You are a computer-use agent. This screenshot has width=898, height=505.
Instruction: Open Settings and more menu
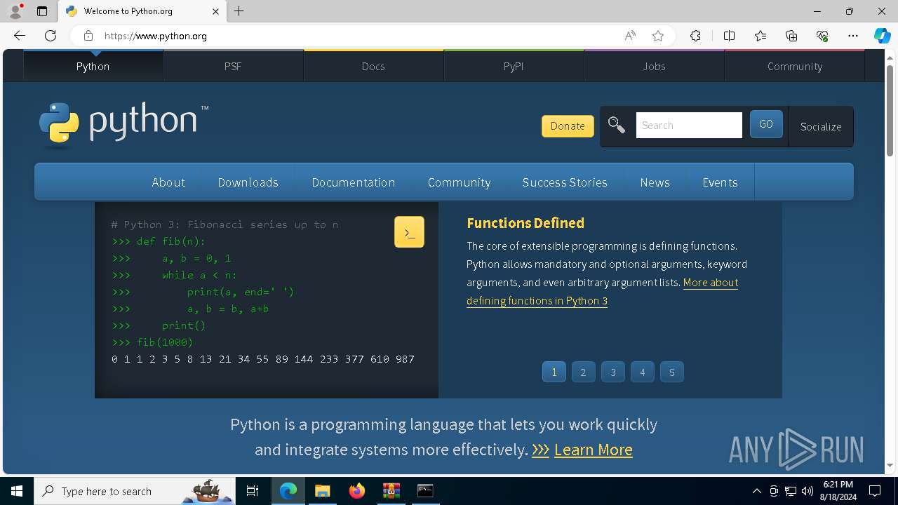(853, 36)
